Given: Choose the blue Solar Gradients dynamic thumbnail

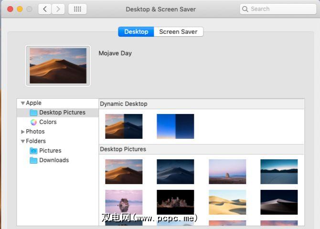Looking at the screenshot, I should pyautogui.click(x=175, y=126).
